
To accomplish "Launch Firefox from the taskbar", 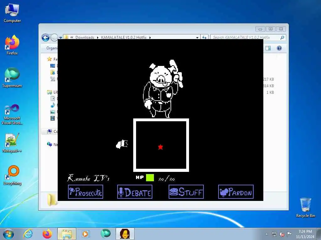I will click(47, 234).
